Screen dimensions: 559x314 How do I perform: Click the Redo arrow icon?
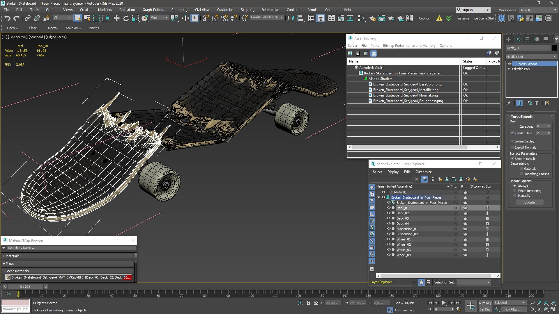tap(17, 18)
